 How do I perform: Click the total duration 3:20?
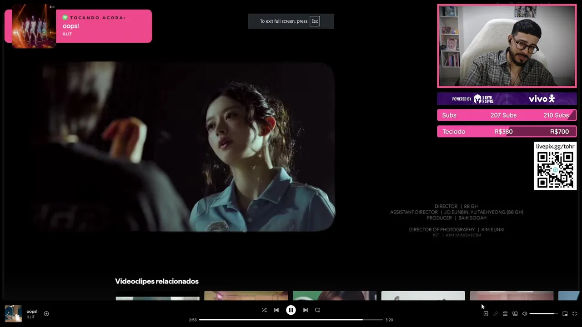click(389, 320)
